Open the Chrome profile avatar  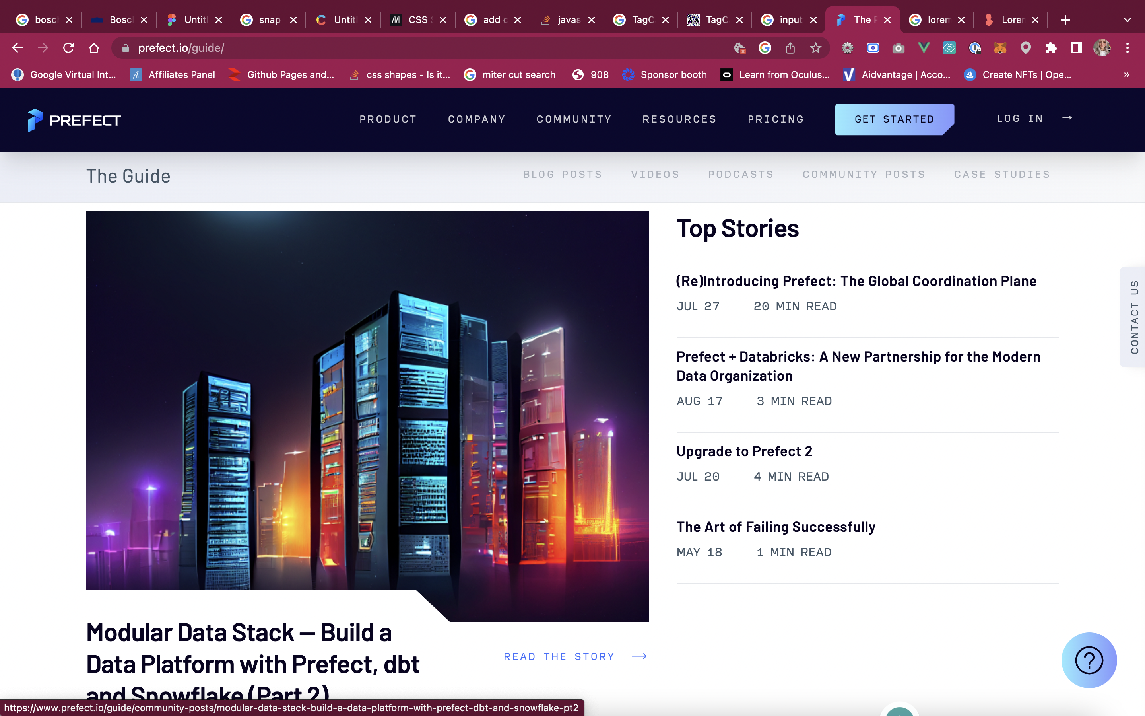click(1102, 48)
